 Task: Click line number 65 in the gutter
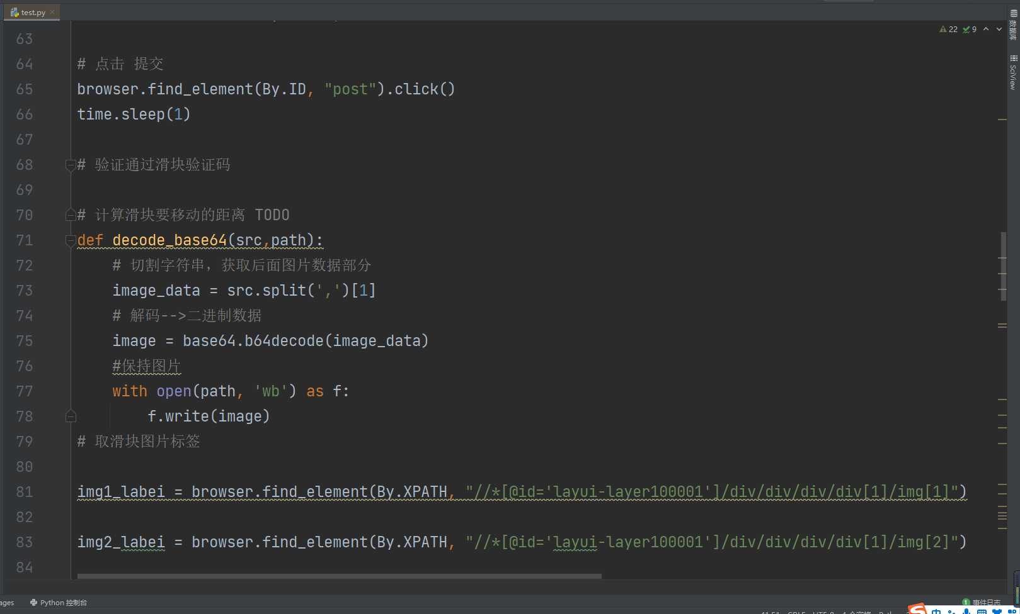[25, 89]
